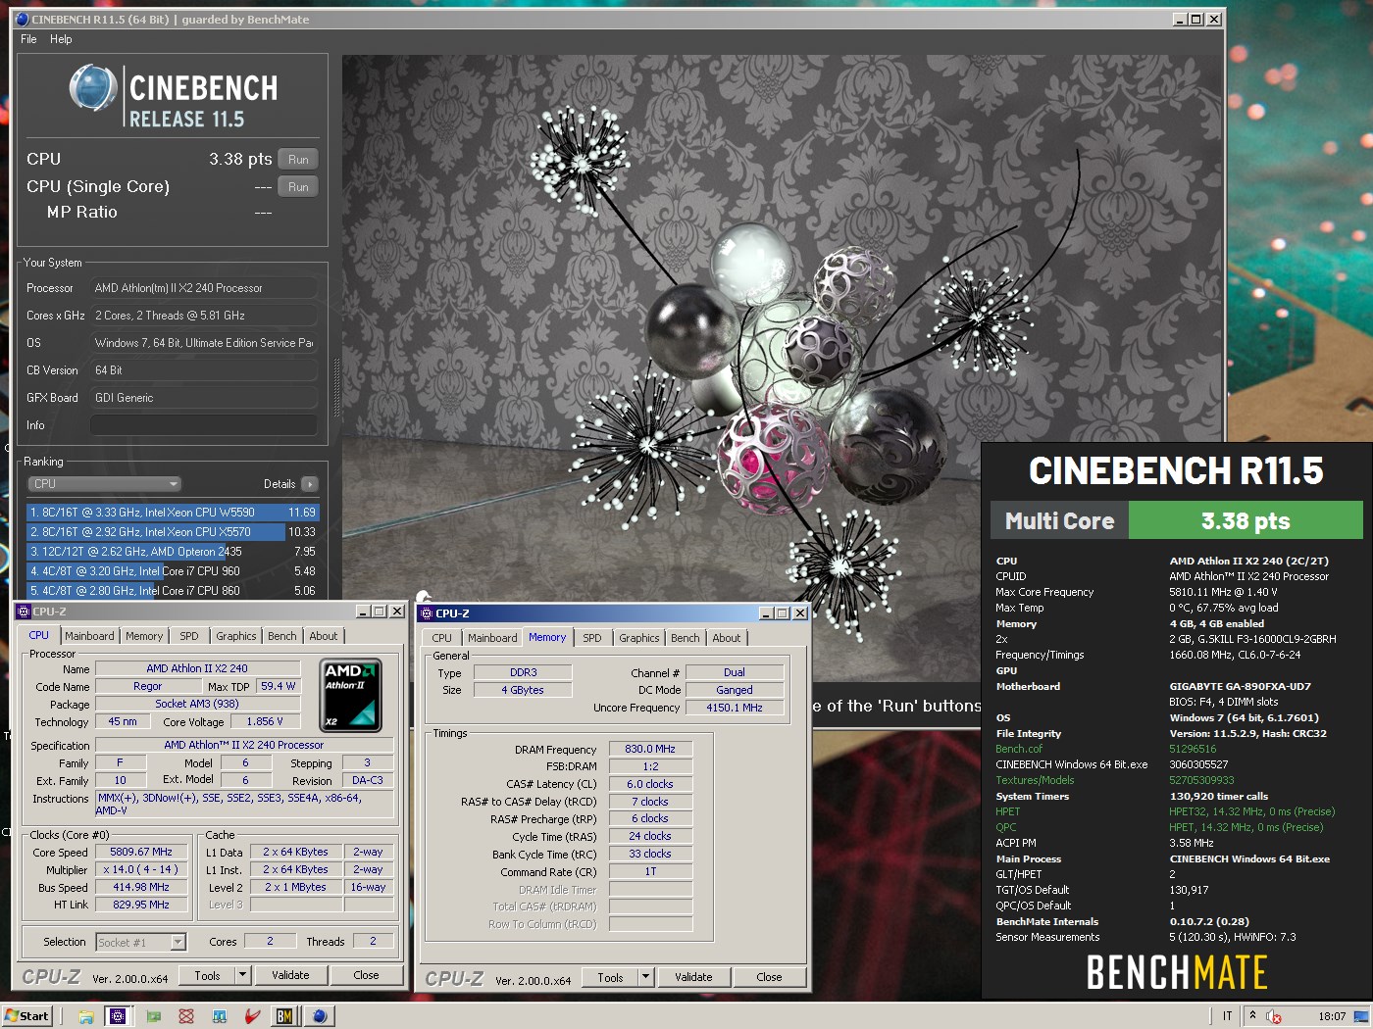Activate the BenchMate BM taskbar button
Image resolution: width=1373 pixels, height=1029 pixels.
[x=284, y=1016]
